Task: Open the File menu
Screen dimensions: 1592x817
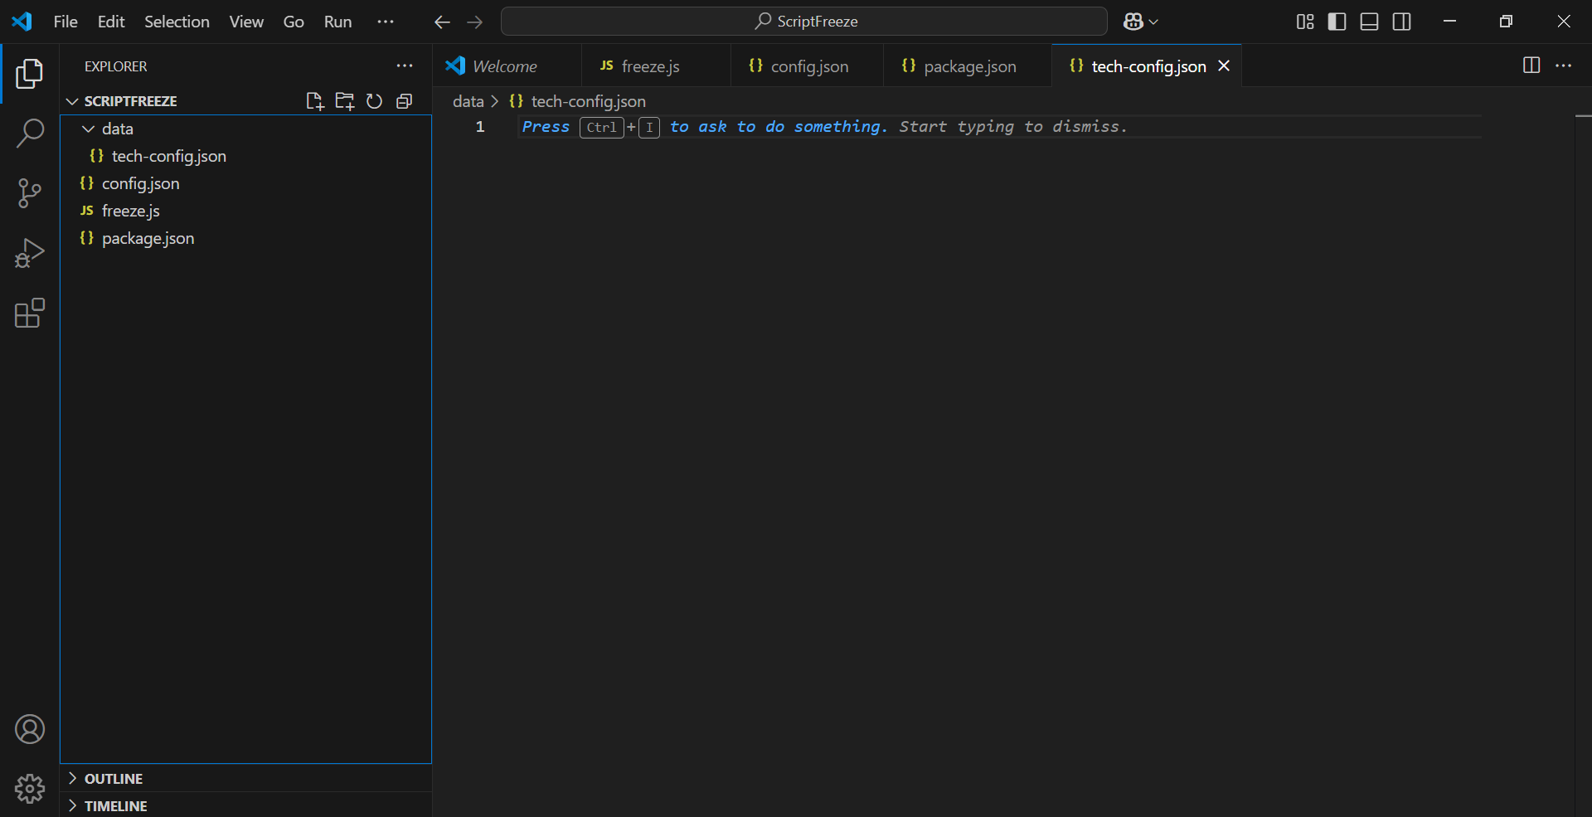Action: tap(66, 22)
